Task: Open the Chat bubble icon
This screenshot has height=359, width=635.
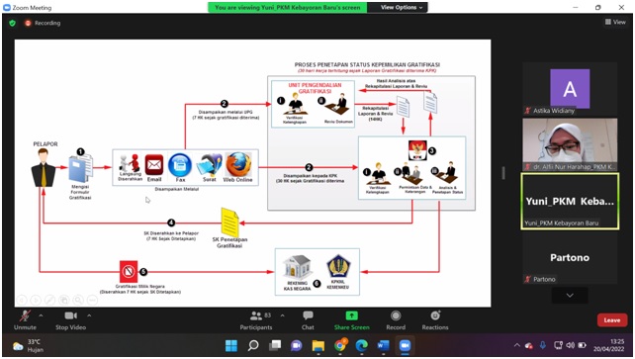Action: (308, 315)
